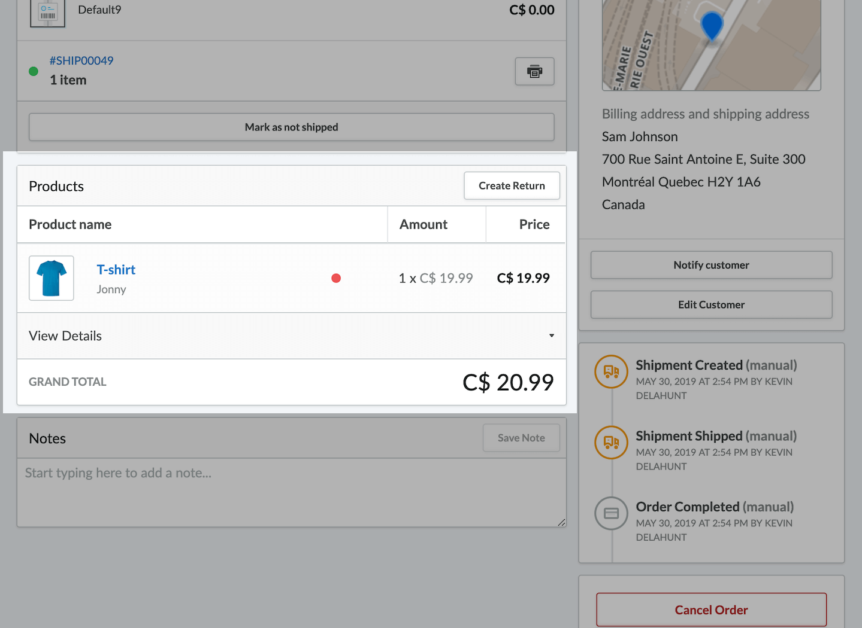This screenshot has width=862, height=628.
Task: Open the T-shirt product link
Action: [x=116, y=270]
